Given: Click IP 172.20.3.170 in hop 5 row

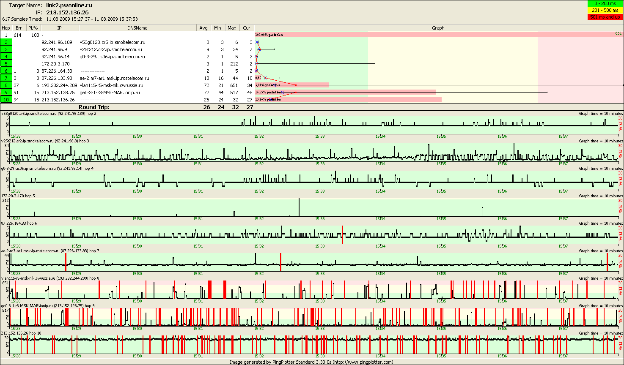Looking at the screenshot, I should tap(55, 64).
